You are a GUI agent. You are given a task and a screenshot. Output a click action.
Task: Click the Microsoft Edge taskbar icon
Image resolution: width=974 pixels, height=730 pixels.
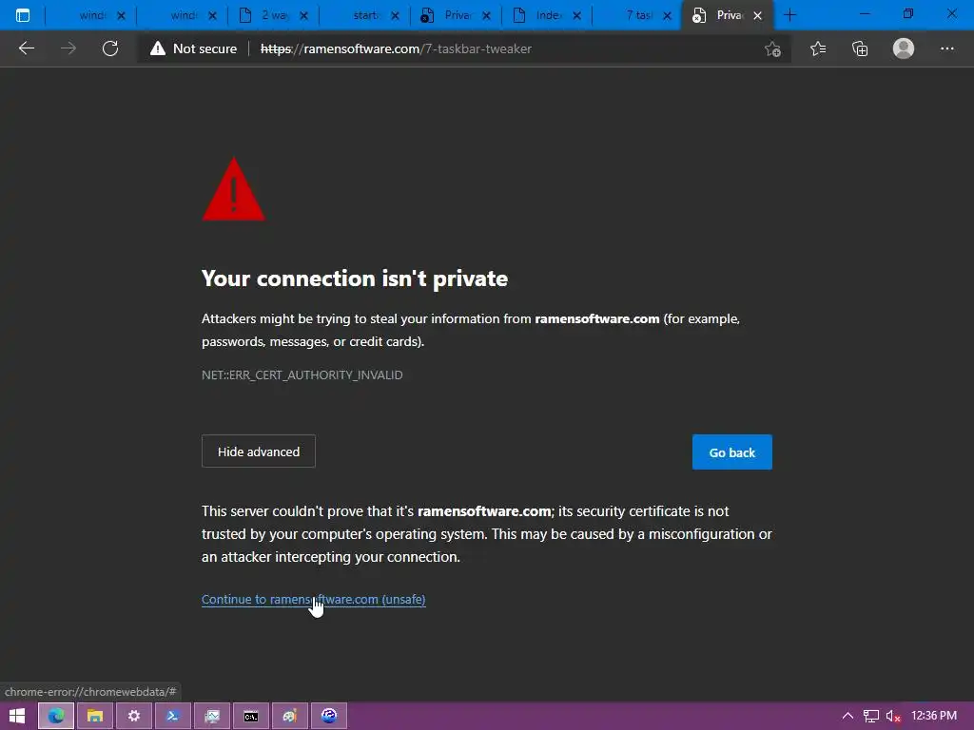56,716
